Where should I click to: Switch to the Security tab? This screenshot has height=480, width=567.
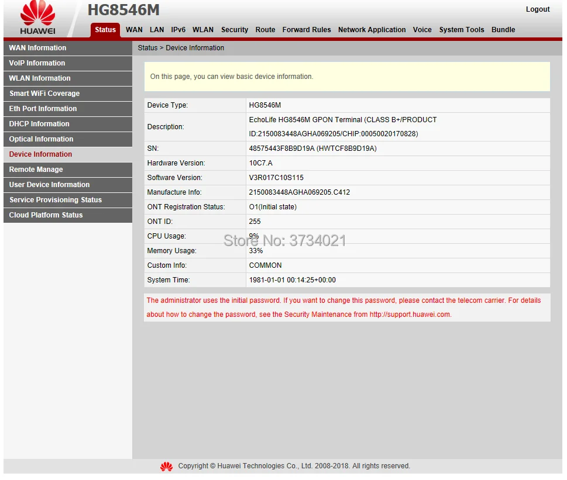(x=234, y=30)
